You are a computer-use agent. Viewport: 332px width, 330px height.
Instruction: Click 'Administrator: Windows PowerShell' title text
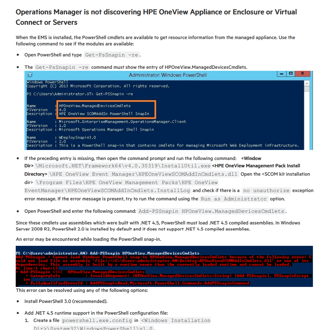(168, 75)
